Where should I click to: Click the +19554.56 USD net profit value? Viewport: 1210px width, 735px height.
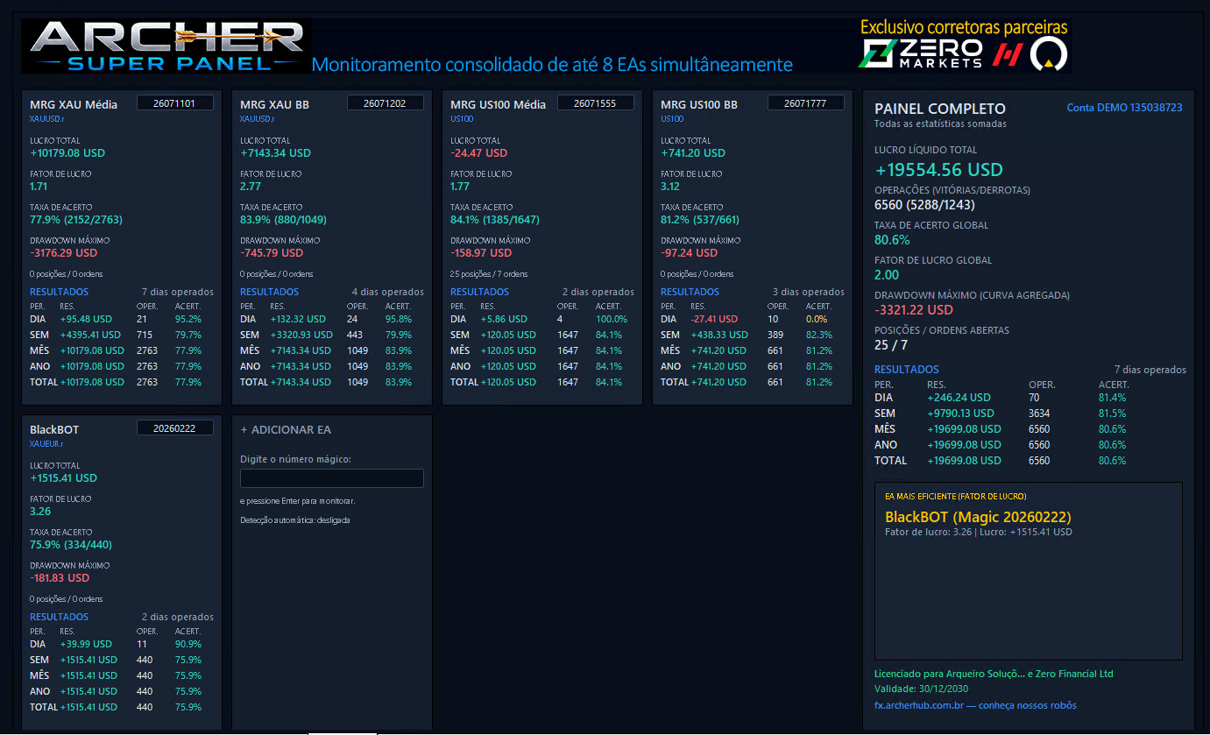click(x=938, y=170)
